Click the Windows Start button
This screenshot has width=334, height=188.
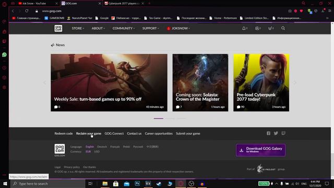5,183
